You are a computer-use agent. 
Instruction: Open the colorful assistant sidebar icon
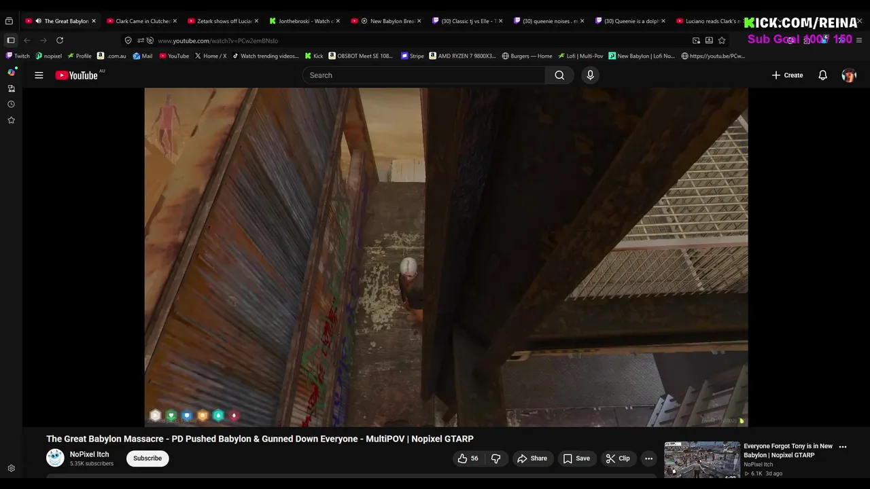(11, 72)
